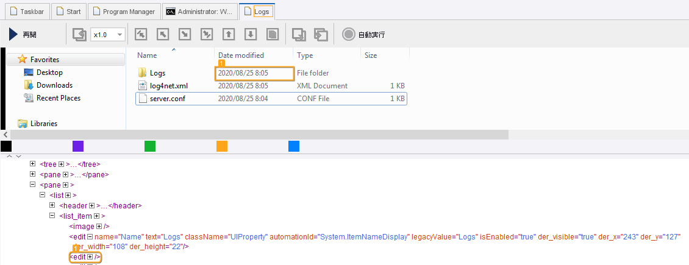Click the document page icon in toolbar

coord(273,34)
